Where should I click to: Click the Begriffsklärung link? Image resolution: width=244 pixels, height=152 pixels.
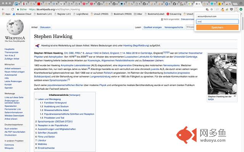136,46
